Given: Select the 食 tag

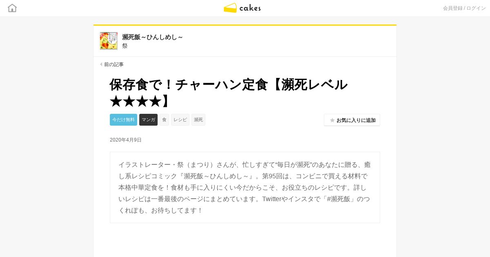Looking at the screenshot, I should pos(164,120).
